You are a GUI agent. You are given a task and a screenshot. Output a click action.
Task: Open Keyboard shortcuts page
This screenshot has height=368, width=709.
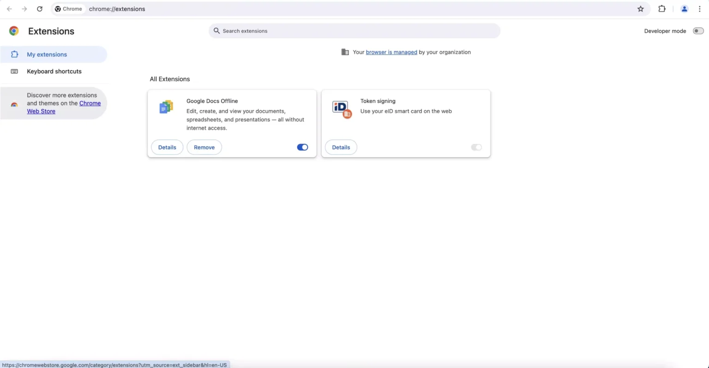click(x=54, y=71)
